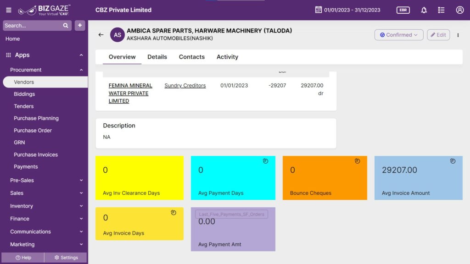Open FEMINA MINERAL WATER PRIVATE LIMITED link

[130, 93]
